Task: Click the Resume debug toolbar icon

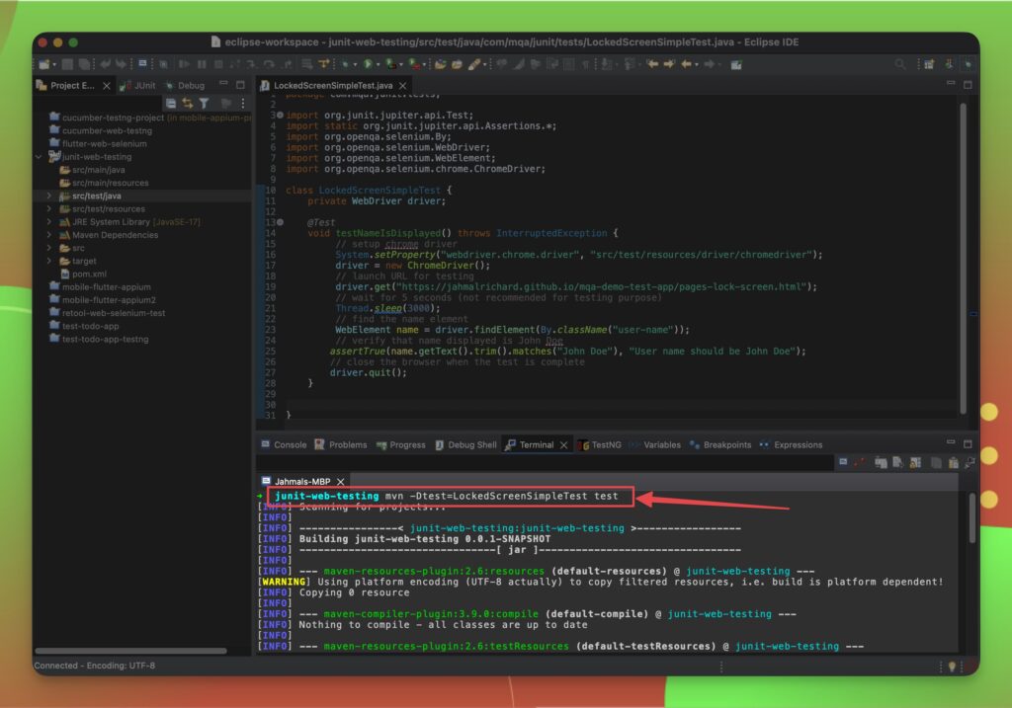Action: (x=185, y=64)
